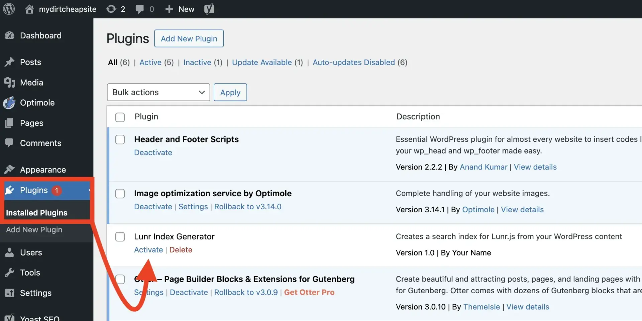The image size is (642, 321).
Task: Click the comments bubble icon in admin bar
Action: click(140, 9)
